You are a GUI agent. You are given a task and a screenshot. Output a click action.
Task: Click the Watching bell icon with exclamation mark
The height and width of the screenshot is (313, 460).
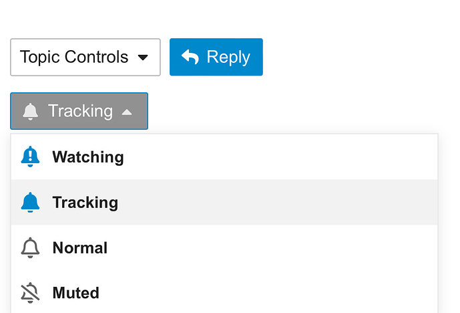(x=31, y=156)
